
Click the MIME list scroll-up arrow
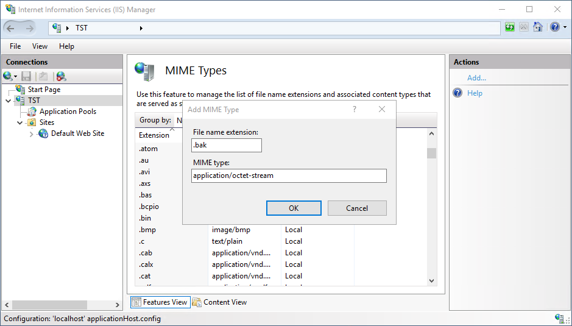click(431, 133)
